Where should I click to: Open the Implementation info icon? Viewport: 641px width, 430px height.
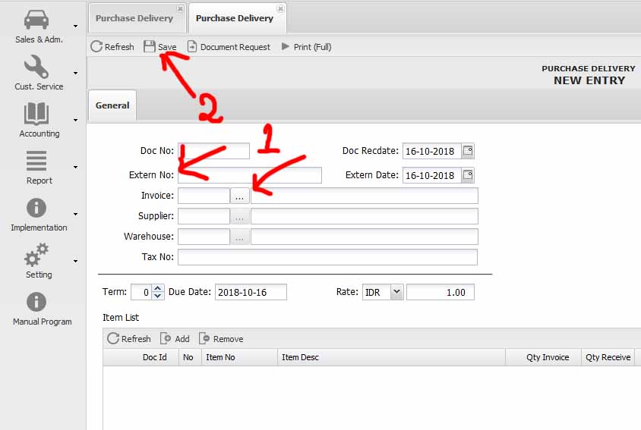click(x=36, y=209)
